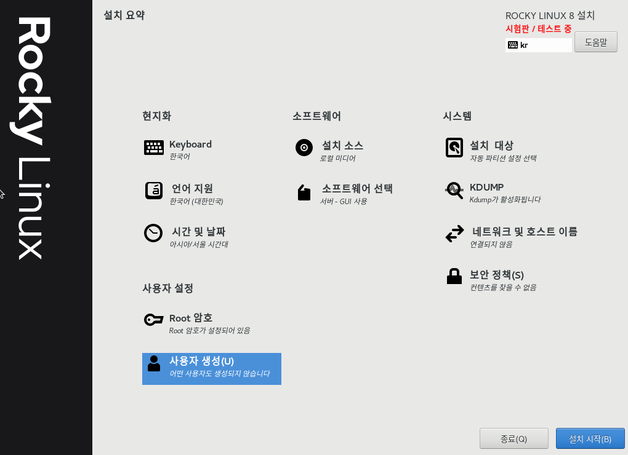Click the 로컬 미디어 status text
Viewport: 628px width, 455px height.
click(337, 159)
